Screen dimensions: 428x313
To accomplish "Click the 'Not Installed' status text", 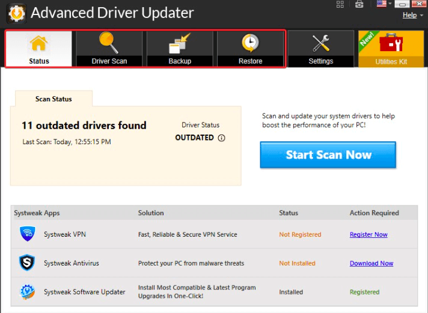I will [297, 263].
